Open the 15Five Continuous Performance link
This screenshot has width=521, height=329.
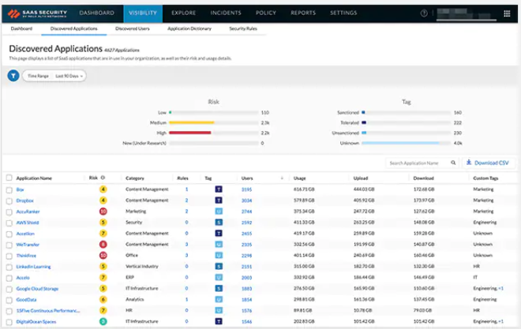(48, 311)
